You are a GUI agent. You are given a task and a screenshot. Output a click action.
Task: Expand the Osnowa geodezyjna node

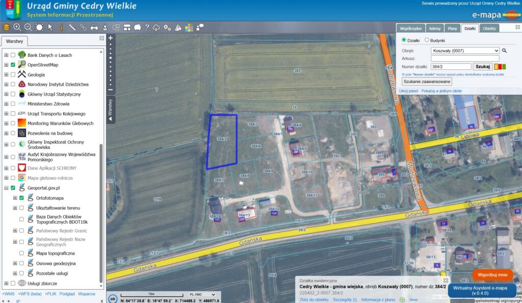(x=15, y=263)
